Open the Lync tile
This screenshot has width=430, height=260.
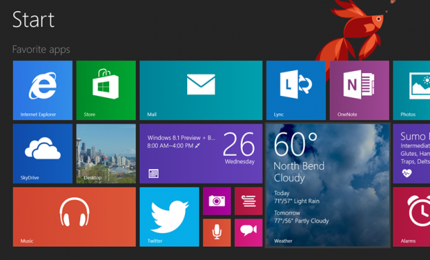tap(296, 90)
